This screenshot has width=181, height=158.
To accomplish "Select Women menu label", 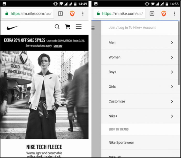I will click(115, 57).
